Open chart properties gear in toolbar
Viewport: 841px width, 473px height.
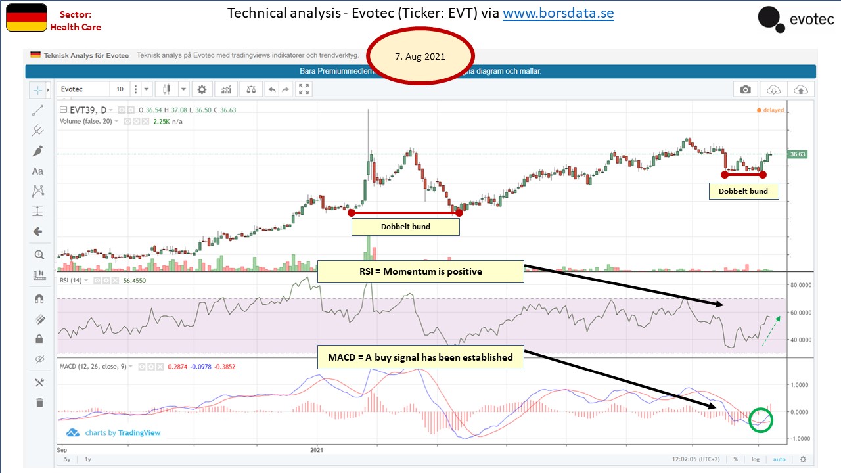[x=202, y=89]
